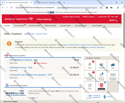
Task: Open Adv SafeBalance Banking - 2451 account
Action: 24,60
